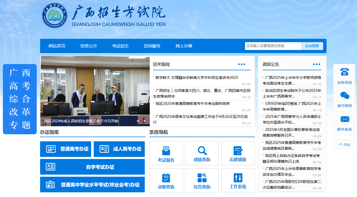Open the 工作系统 sliders icon
357x197 pixels.
tap(238, 178)
